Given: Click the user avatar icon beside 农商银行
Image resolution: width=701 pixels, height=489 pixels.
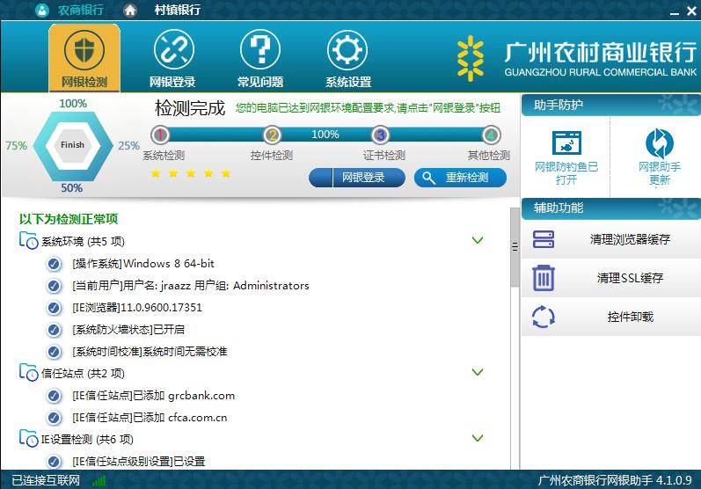Looking at the screenshot, I should [x=41, y=11].
